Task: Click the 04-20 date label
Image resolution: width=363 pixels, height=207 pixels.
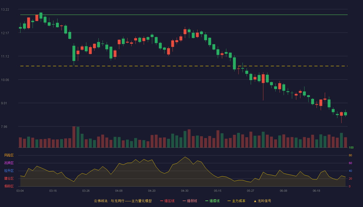Action: [152, 191]
